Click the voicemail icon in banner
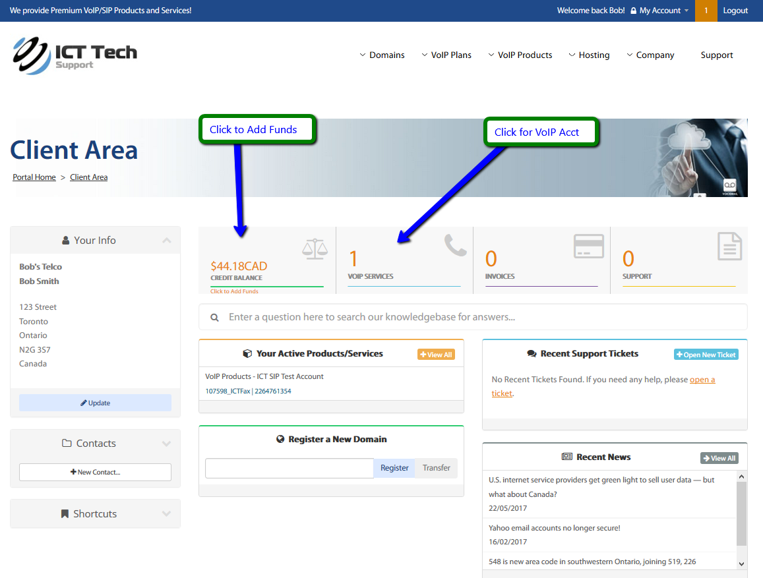 729,186
